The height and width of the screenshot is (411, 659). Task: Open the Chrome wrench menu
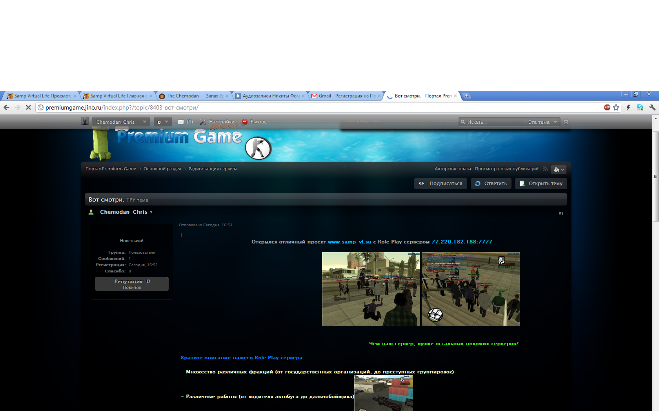tap(652, 107)
